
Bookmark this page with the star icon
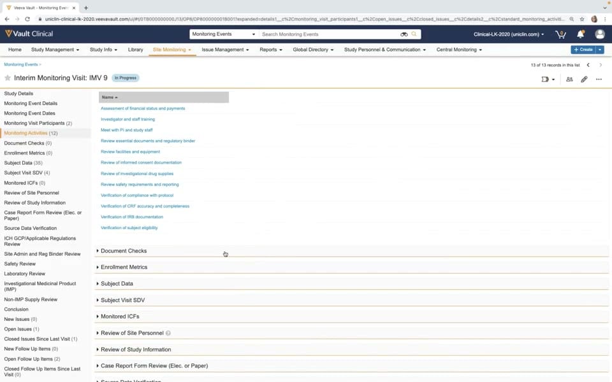click(x=582, y=18)
